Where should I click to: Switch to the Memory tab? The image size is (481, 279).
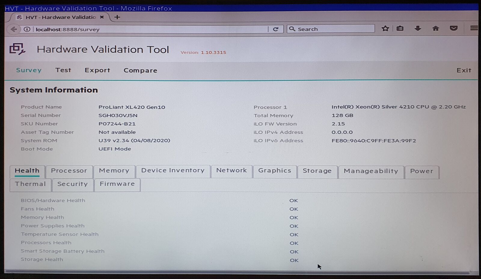[x=114, y=171]
